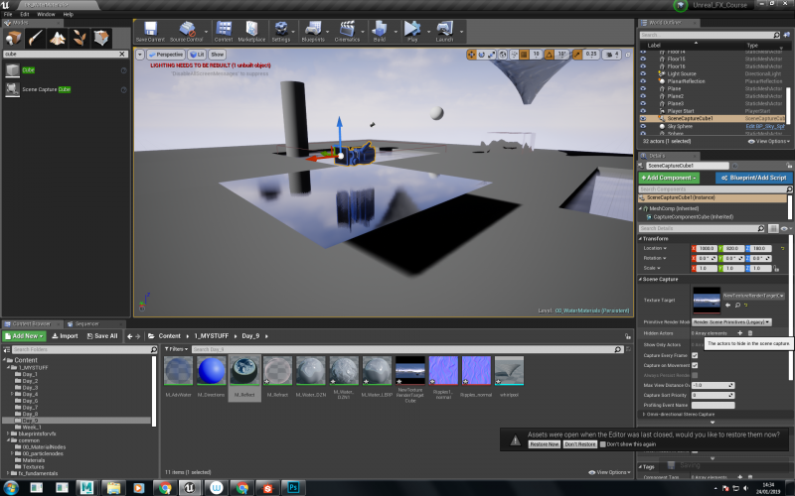Toggle Capture on Movement checkbox
Viewport: 795px width, 496px height.
pos(695,365)
